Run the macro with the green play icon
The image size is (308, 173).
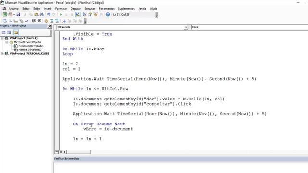click(x=61, y=15)
